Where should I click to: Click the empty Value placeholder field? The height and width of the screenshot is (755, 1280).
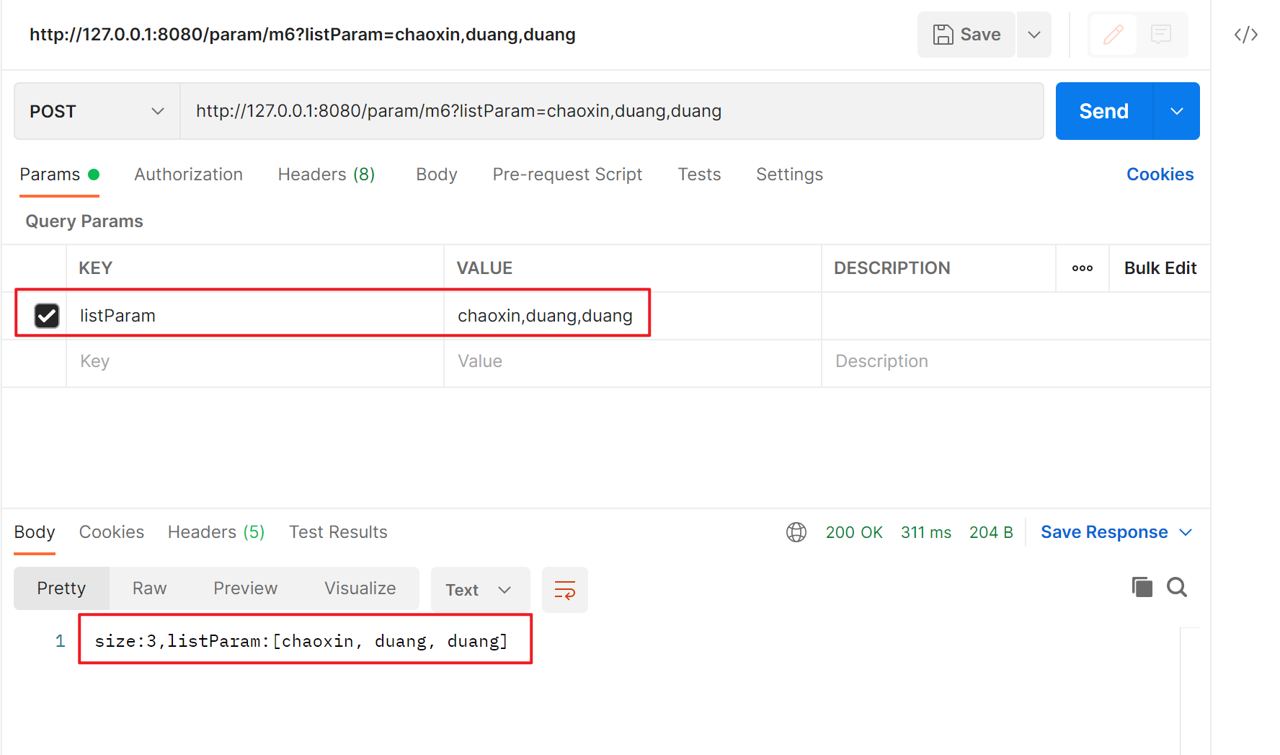click(x=632, y=361)
